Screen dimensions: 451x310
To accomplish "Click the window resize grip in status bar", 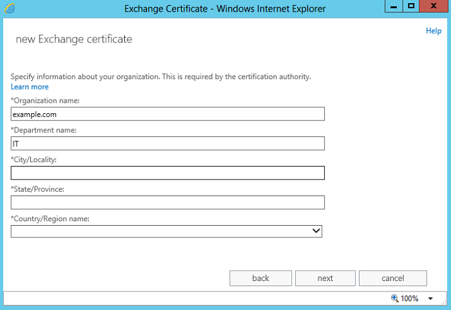I will coord(444,302).
